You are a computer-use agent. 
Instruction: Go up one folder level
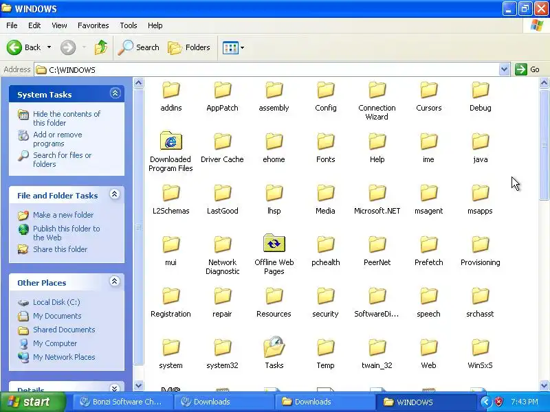[101, 47]
